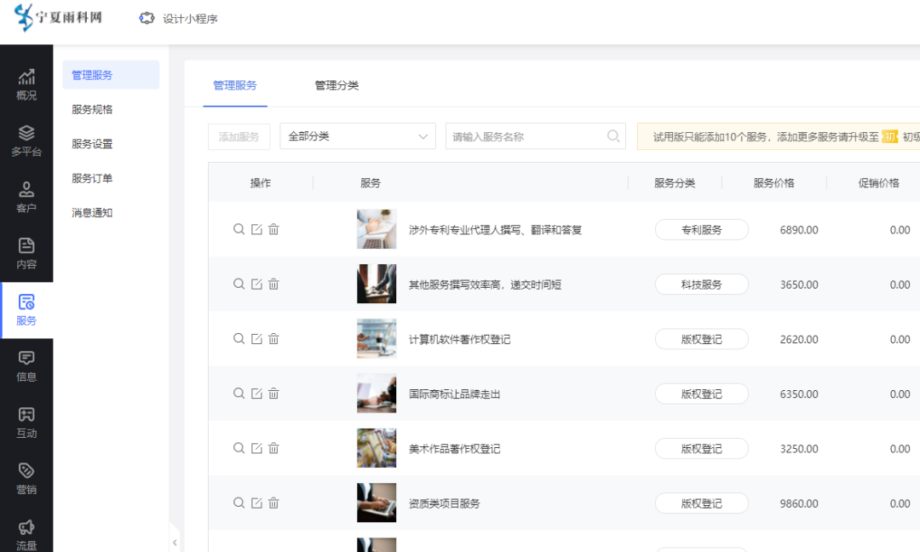Preview the 国际商标让品牌走出 service
Viewport: 920px width, 552px height.
pos(239,393)
